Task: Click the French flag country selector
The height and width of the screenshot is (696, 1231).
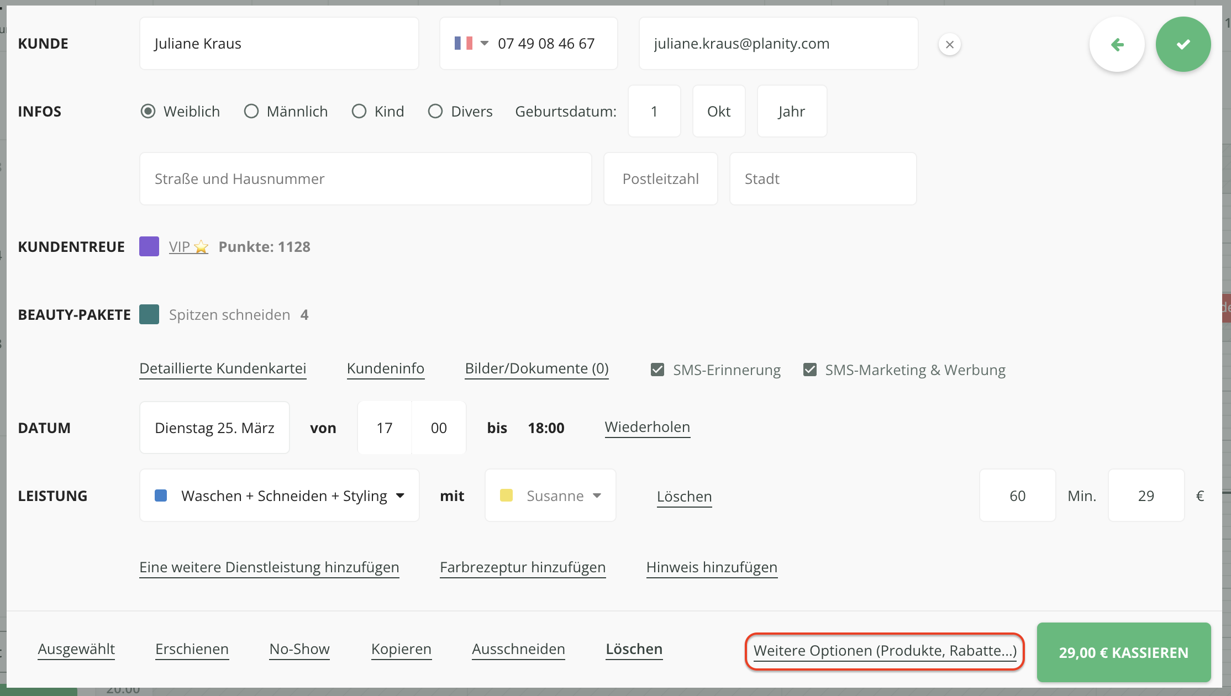Action: pos(463,43)
